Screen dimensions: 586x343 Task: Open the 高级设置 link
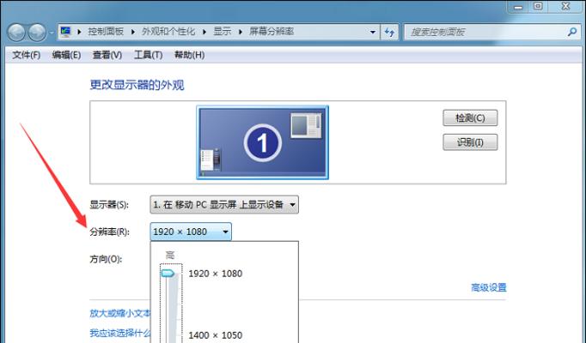click(x=488, y=287)
